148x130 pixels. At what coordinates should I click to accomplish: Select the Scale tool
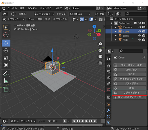6,57
